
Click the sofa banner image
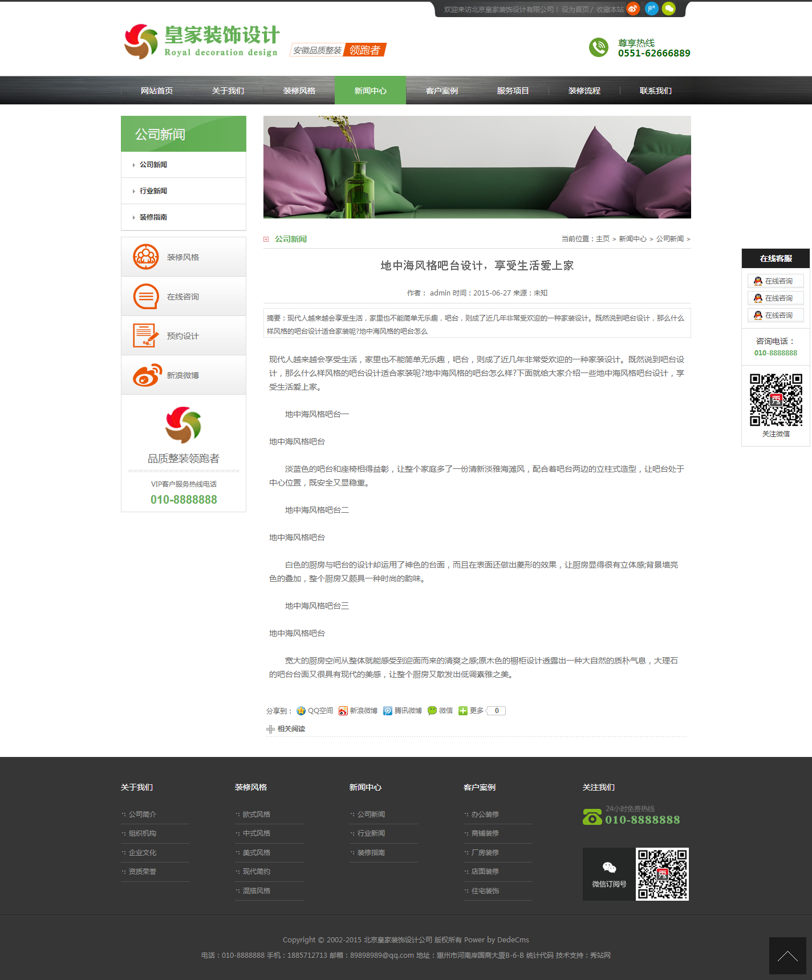point(477,167)
